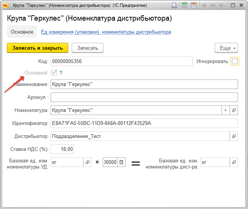Click the Код field 00000005356
The image size is (248, 209).
pyautogui.click(x=122, y=61)
